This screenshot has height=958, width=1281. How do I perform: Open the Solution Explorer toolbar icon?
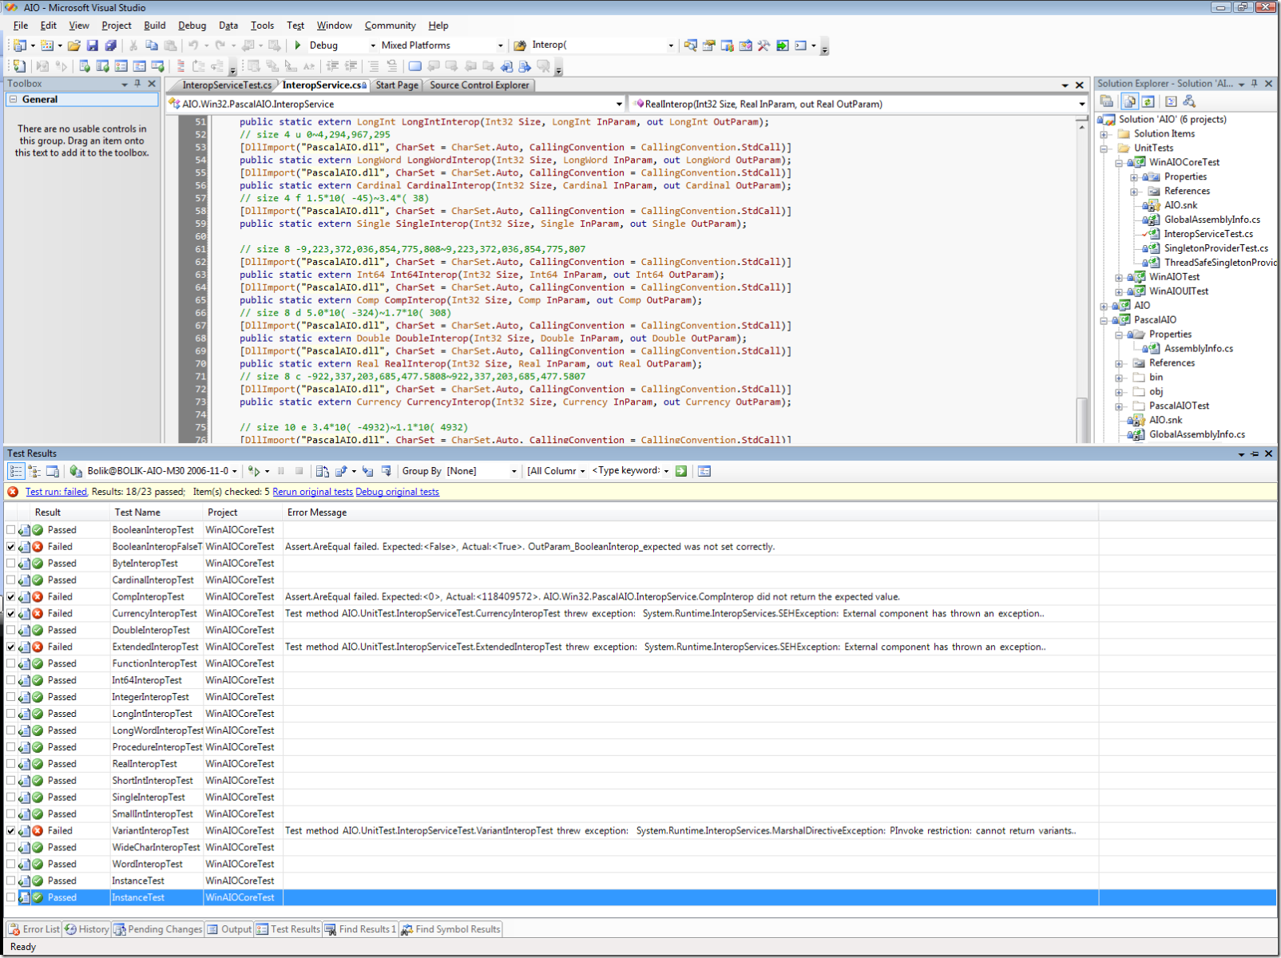(691, 46)
